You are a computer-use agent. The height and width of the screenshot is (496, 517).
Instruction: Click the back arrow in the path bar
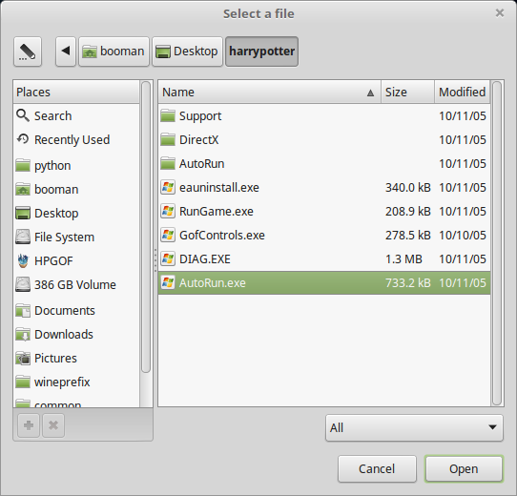pos(66,52)
